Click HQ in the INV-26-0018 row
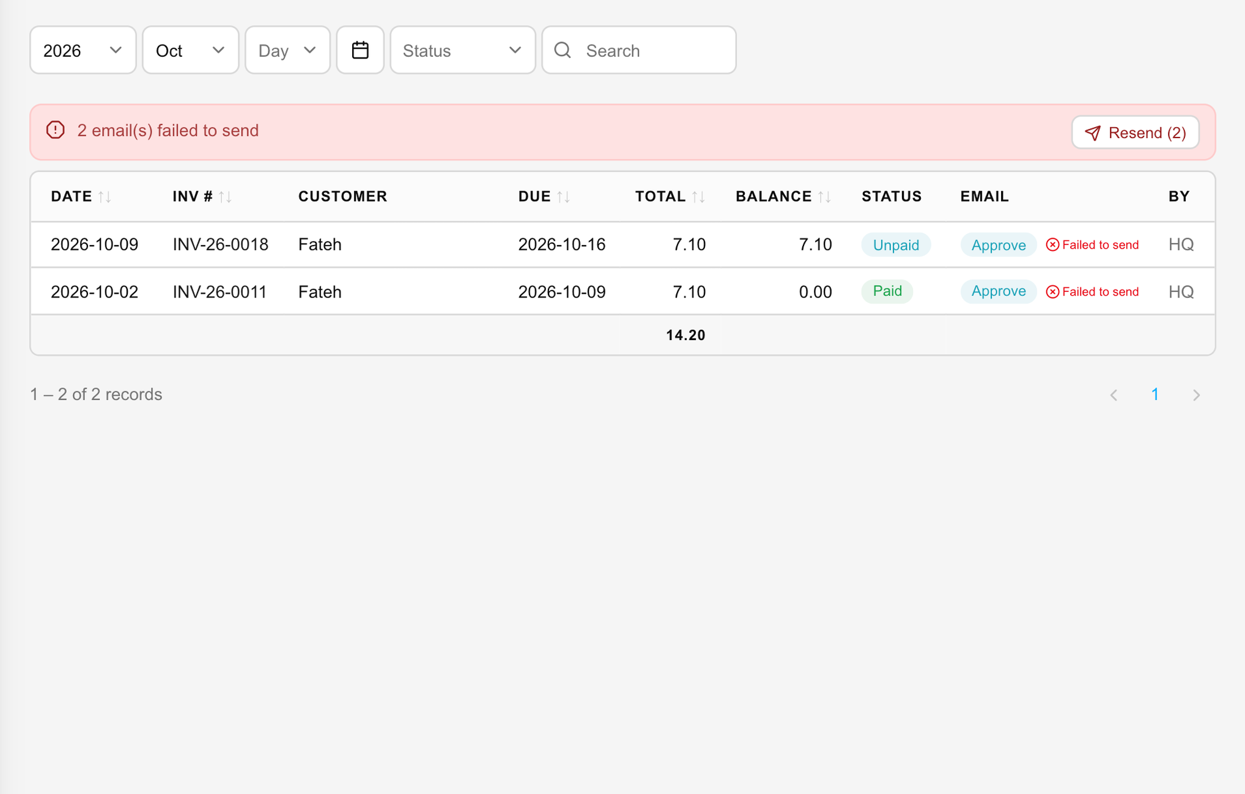Viewport: 1245px width, 794px height. tap(1181, 245)
